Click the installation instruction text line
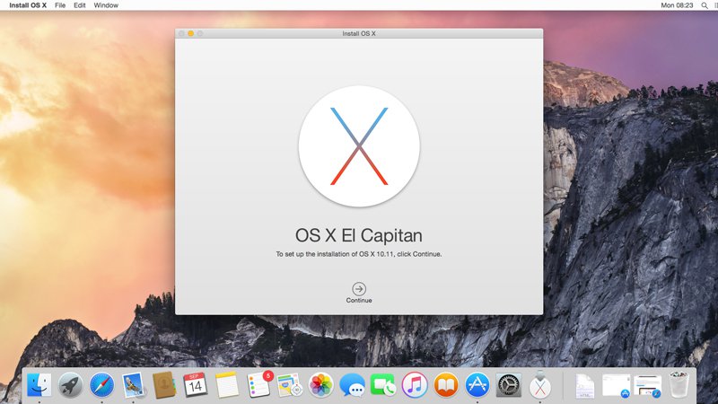 pos(359,254)
